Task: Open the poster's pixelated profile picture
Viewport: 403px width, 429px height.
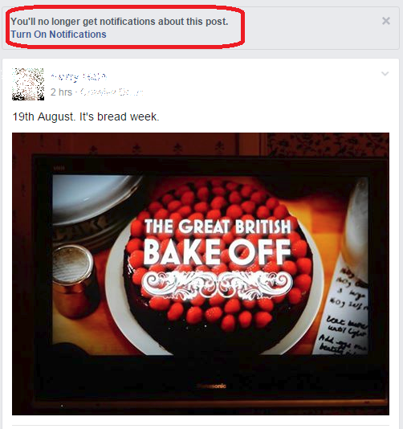Action: pos(28,84)
